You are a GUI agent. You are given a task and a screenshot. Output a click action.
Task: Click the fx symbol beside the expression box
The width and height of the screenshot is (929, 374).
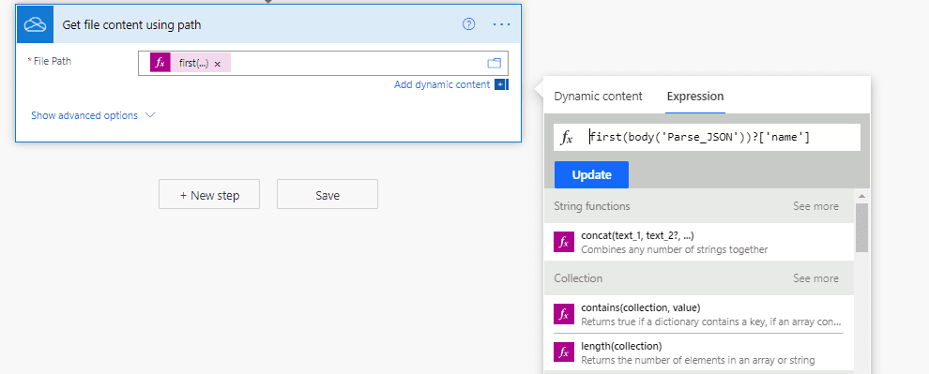[x=567, y=138]
